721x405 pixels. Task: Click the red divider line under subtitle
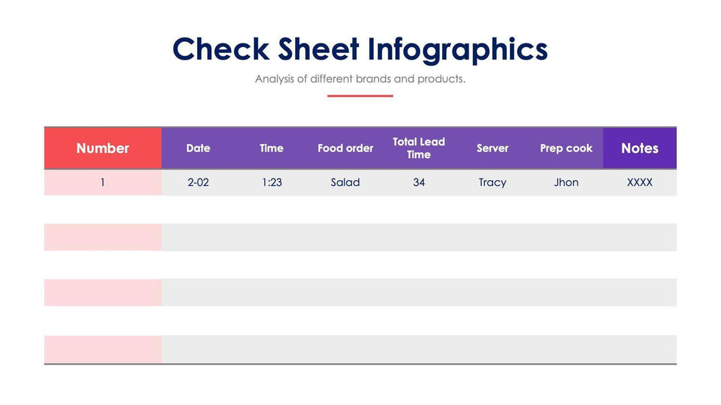click(360, 96)
